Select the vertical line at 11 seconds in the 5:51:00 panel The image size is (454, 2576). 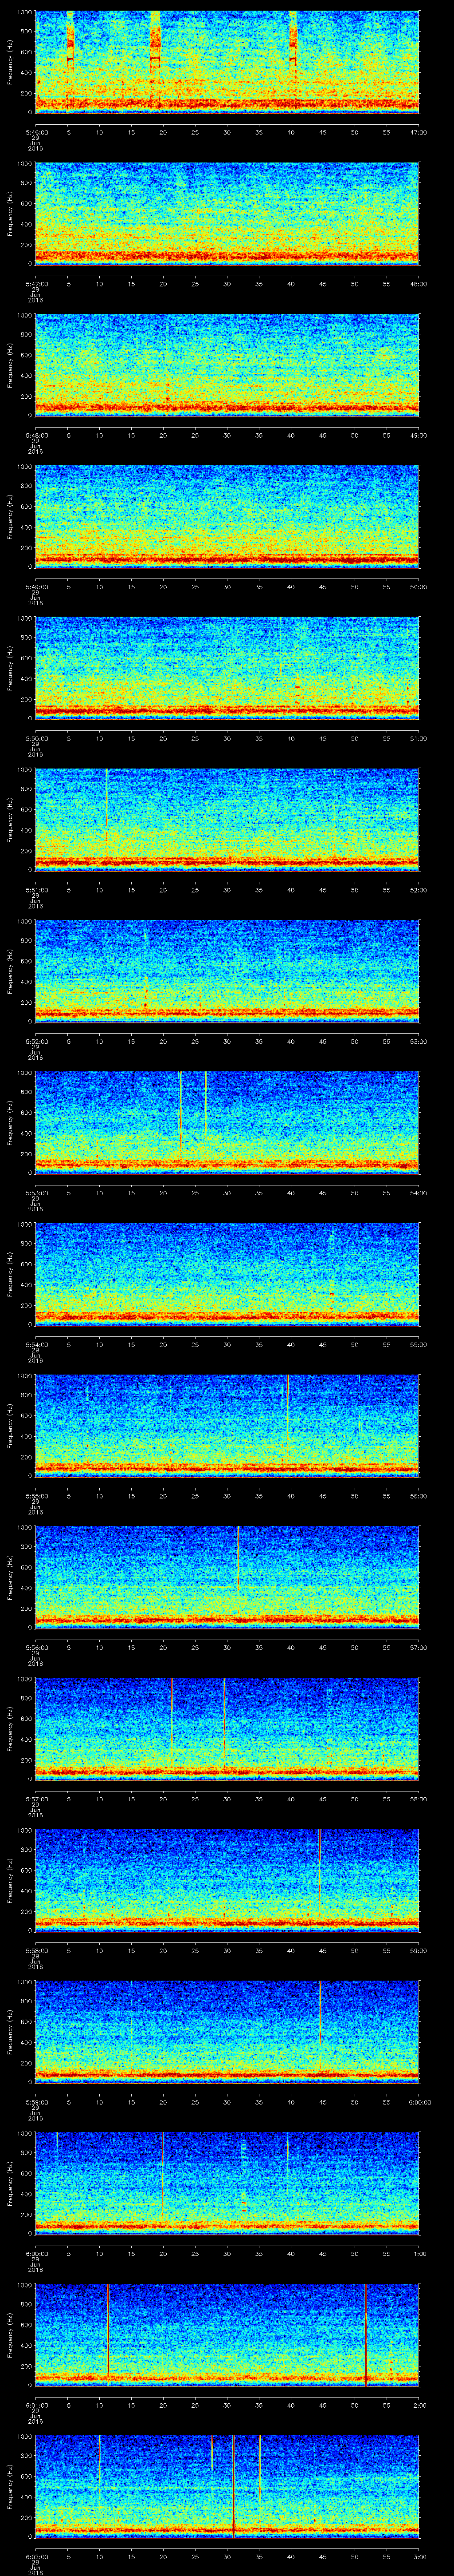point(106,810)
